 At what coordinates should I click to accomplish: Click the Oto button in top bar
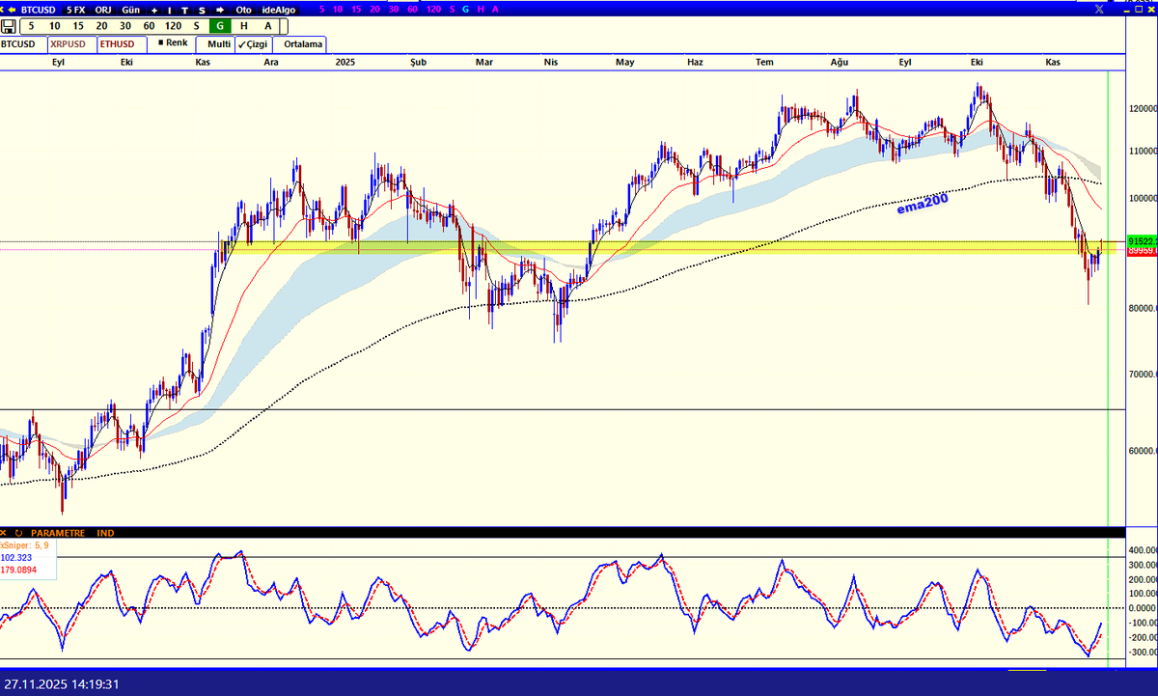(244, 9)
